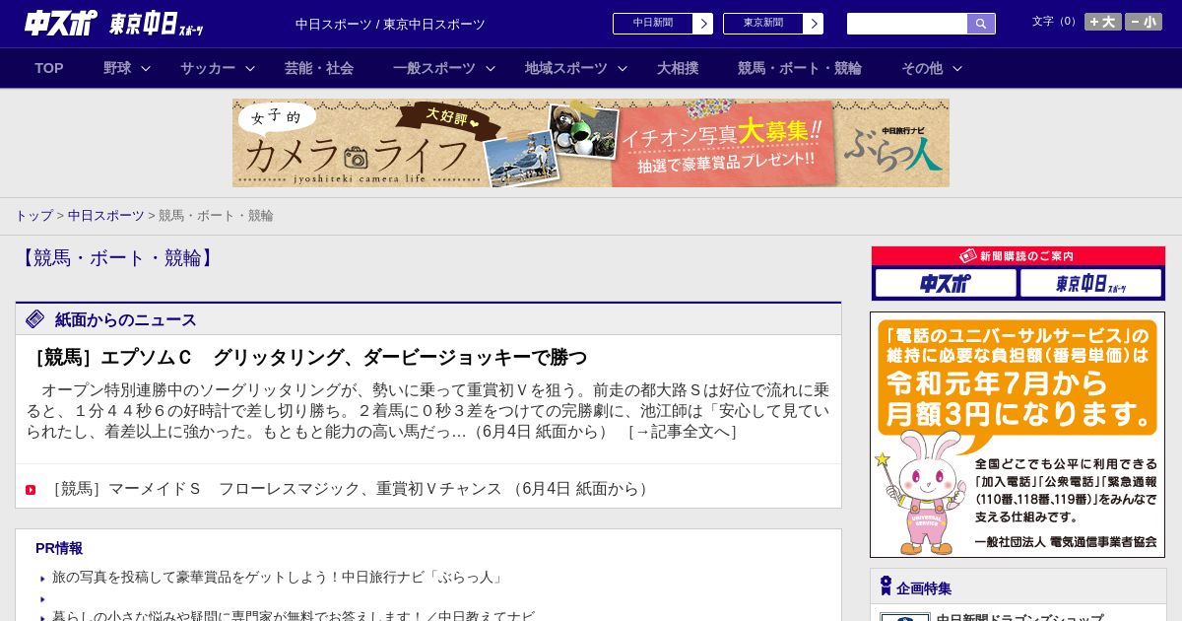
Task: Click red bullet icon beside マーメイドS
Action: pyautogui.click(x=31, y=490)
